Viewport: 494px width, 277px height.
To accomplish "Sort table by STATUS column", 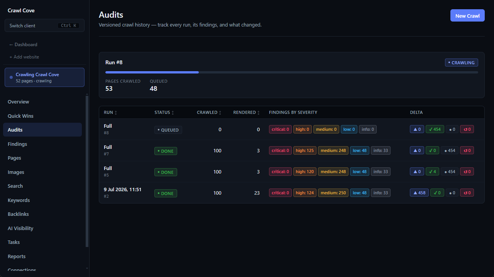I will [x=164, y=112].
